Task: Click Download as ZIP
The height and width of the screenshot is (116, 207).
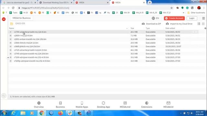Action: (151, 24)
